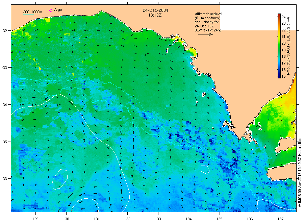Click the small white contour near 134.5E
This screenshot has height=223, width=304.
pos(205,170)
